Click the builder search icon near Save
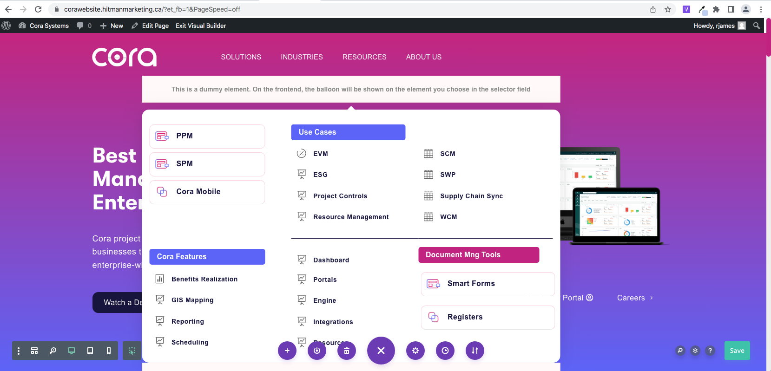 tap(680, 351)
